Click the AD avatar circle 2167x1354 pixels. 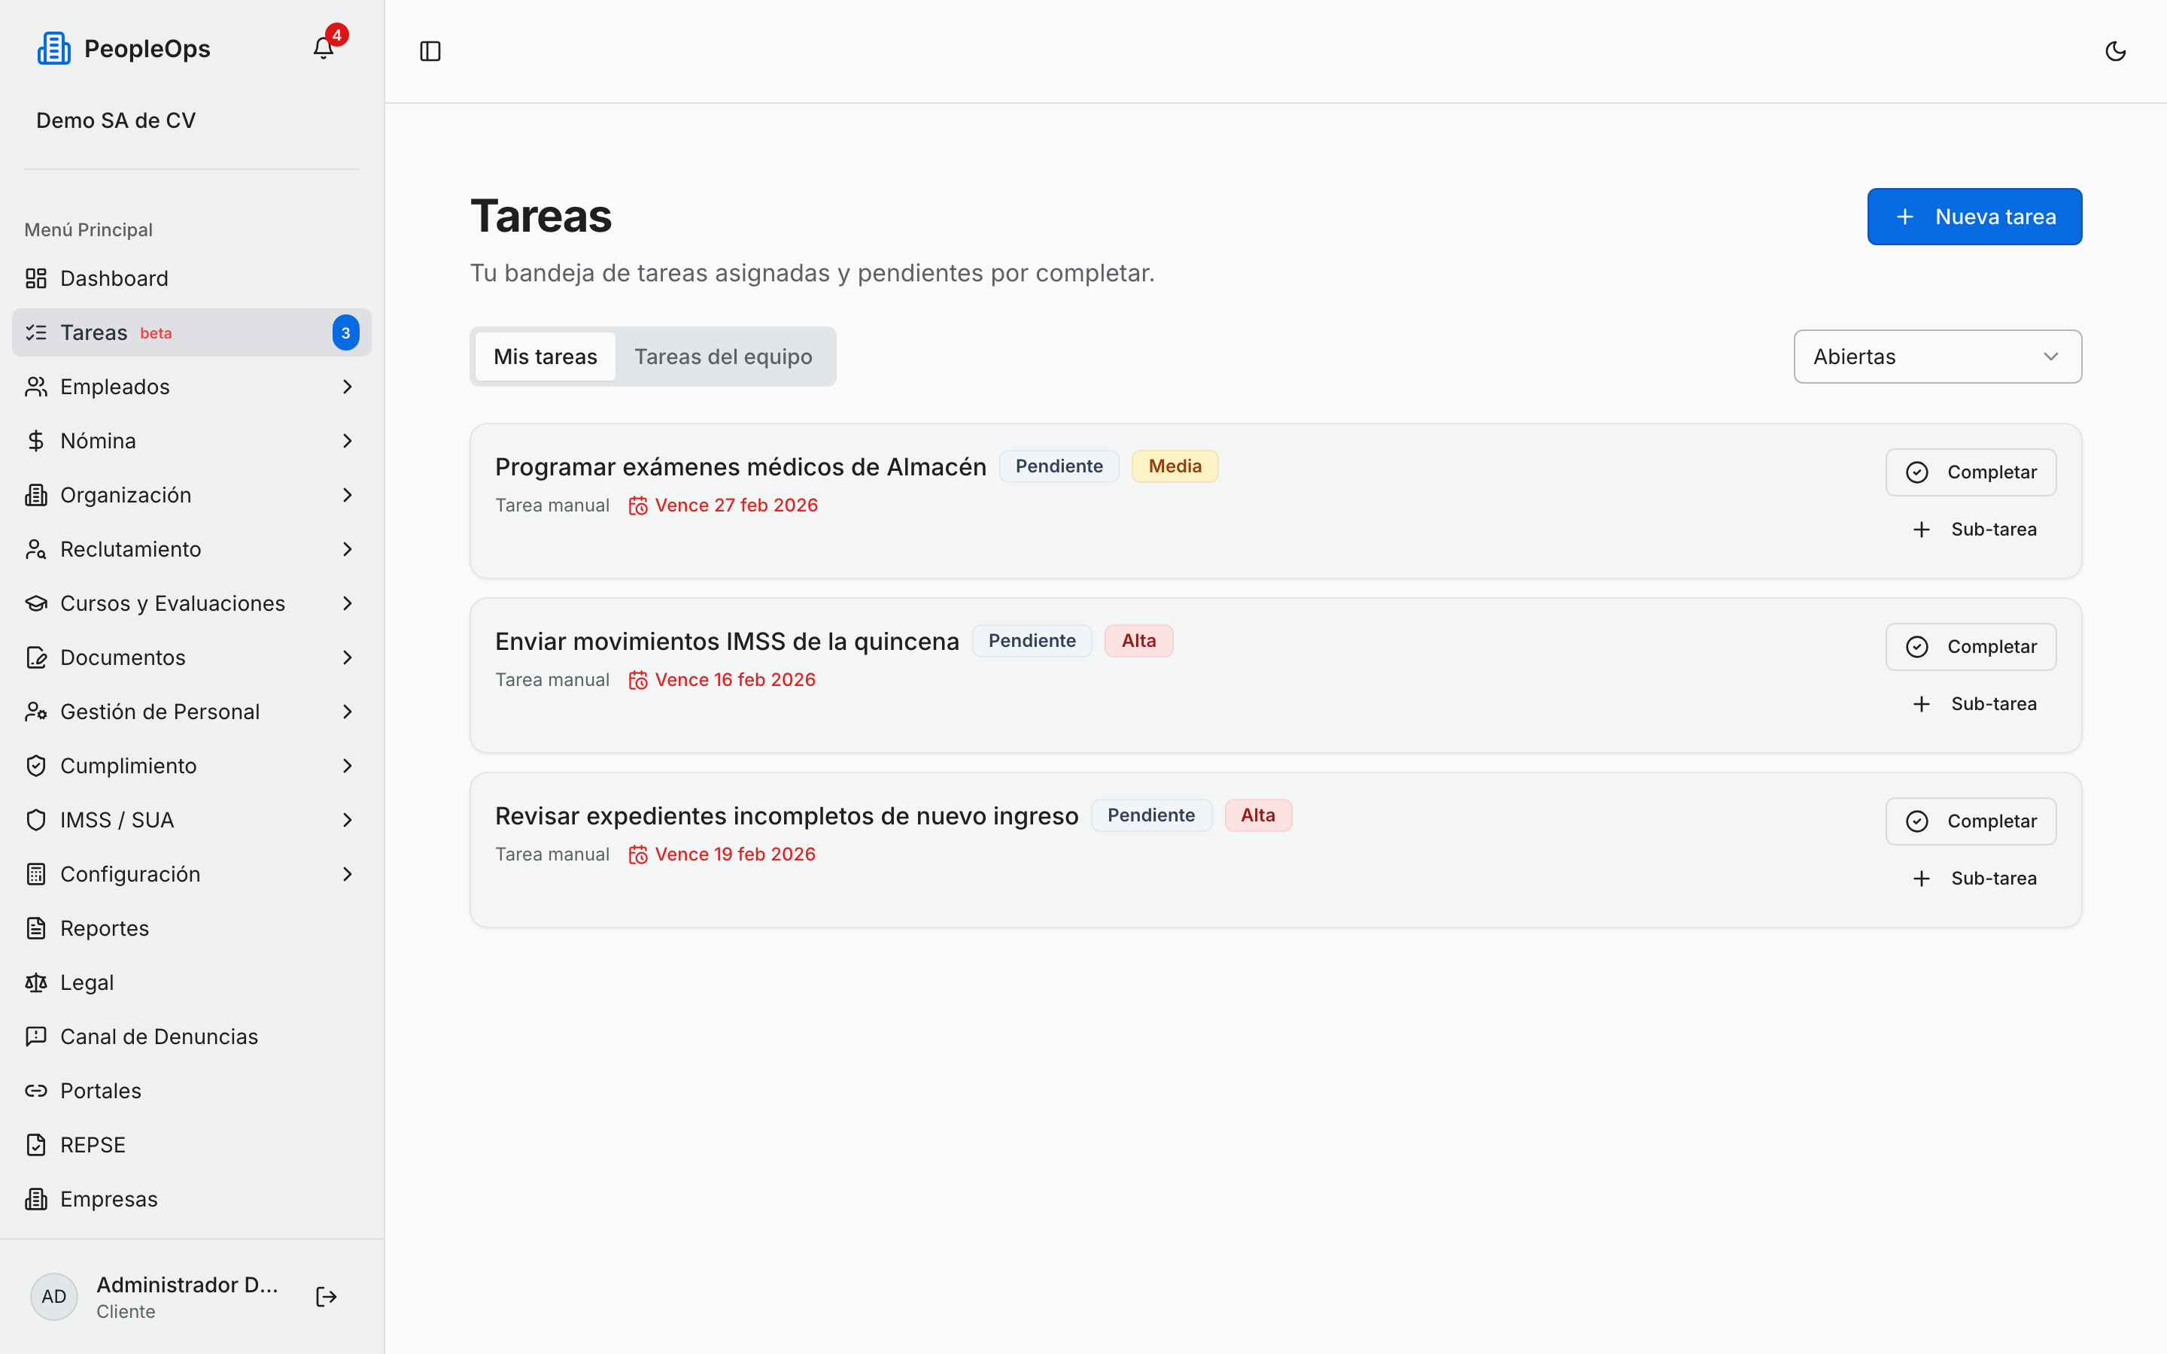pyautogui.click(x=53, y=1297)
